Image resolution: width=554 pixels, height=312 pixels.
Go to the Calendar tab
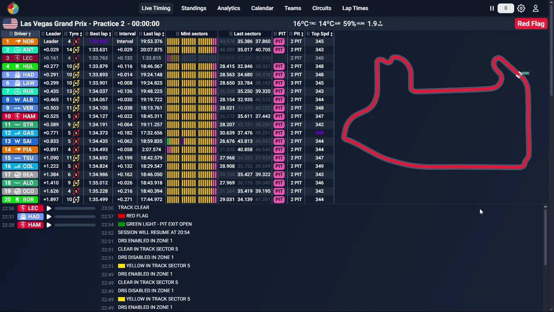coord(262,8)
